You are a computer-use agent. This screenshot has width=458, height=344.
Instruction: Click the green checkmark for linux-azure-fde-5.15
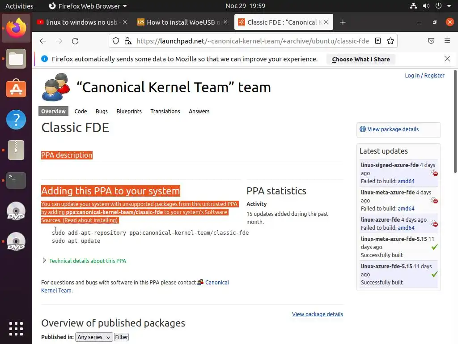tap(435, 274)
